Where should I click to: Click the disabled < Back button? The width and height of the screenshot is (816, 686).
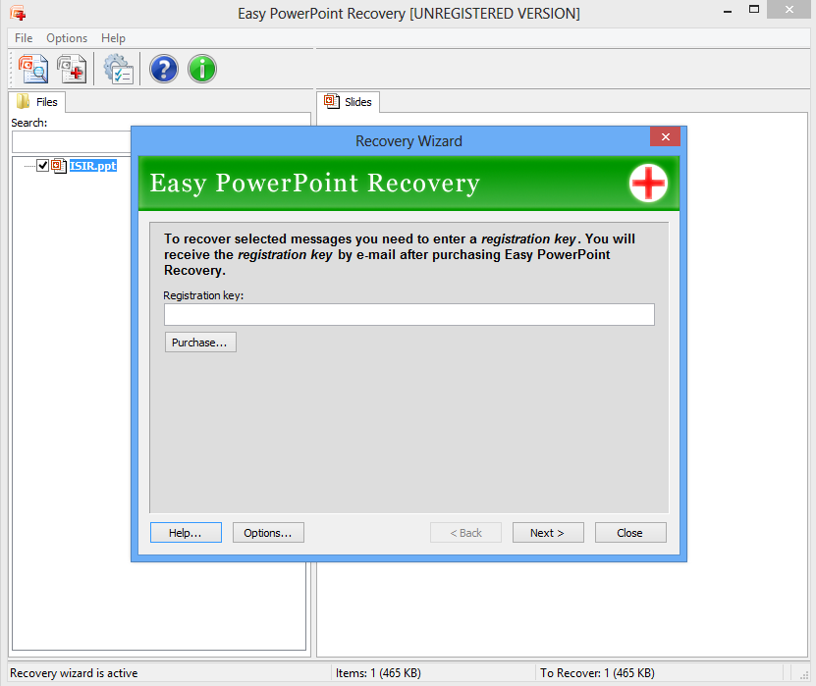[465, 533]
